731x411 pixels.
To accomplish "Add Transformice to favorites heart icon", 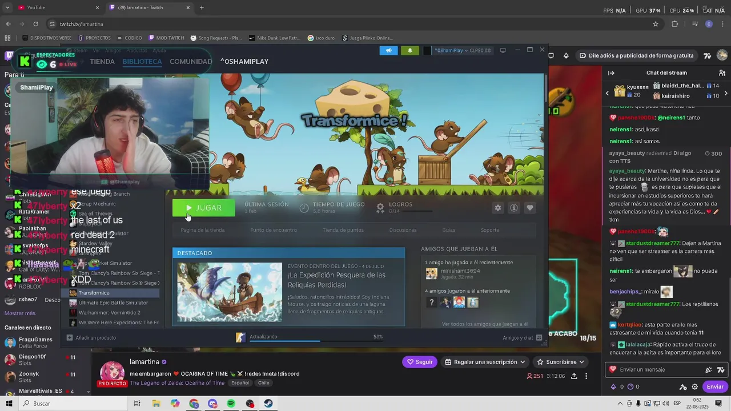I will click(x=530, y=208).
